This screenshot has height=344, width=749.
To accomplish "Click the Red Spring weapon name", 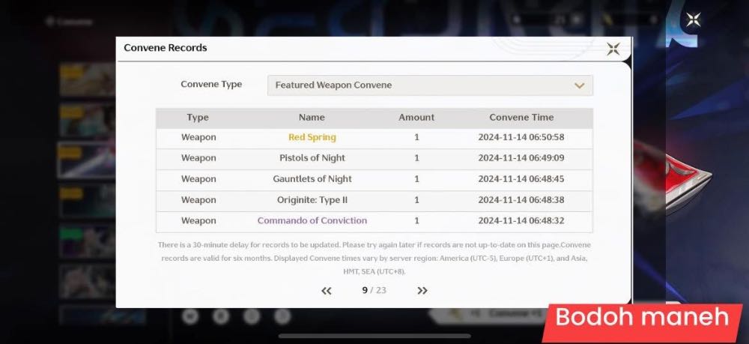I will click(312, 137).
